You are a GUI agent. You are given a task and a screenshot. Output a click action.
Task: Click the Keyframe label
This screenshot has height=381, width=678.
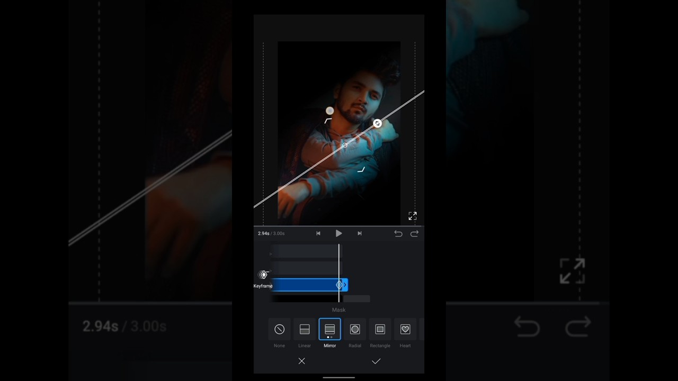tap(263, 286)
